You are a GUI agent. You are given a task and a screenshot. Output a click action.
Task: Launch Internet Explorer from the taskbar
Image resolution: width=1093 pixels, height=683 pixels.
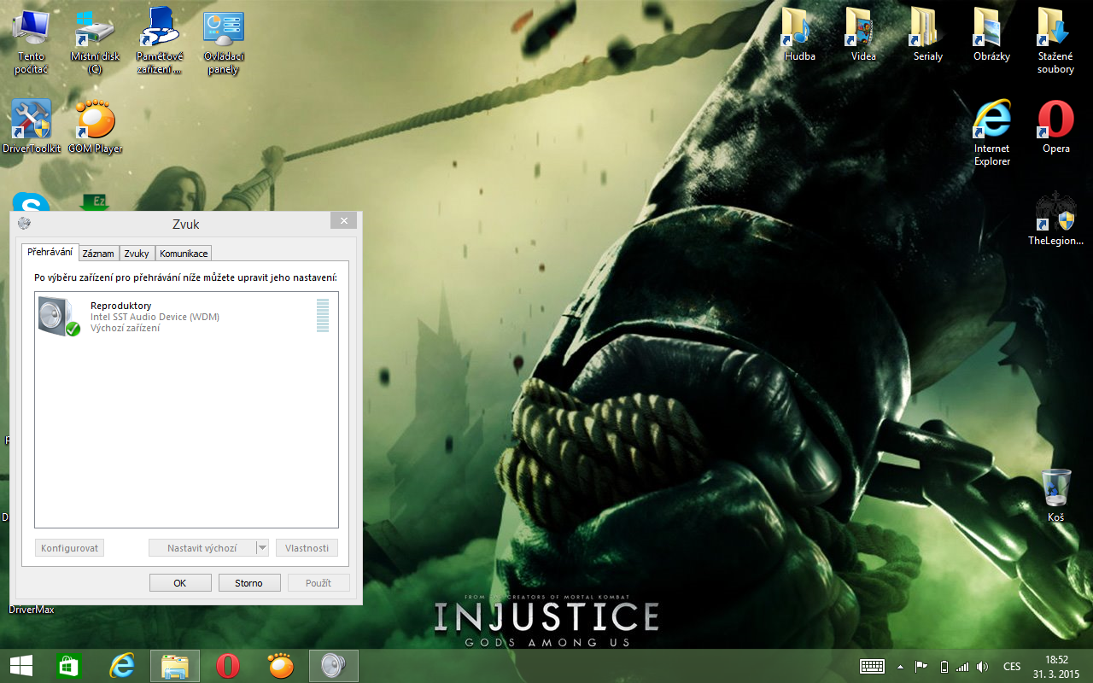click(122, 666)
